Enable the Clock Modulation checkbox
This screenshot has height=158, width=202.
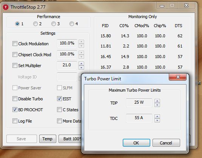[x=15, y=44]
